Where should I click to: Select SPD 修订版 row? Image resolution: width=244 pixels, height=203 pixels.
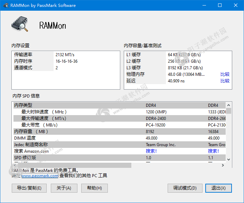pyautogui.click(x=119, y=158)
